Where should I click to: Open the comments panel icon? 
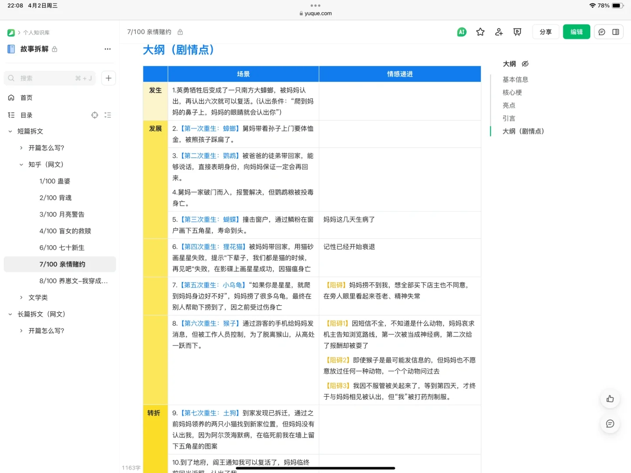click(602, 32)
